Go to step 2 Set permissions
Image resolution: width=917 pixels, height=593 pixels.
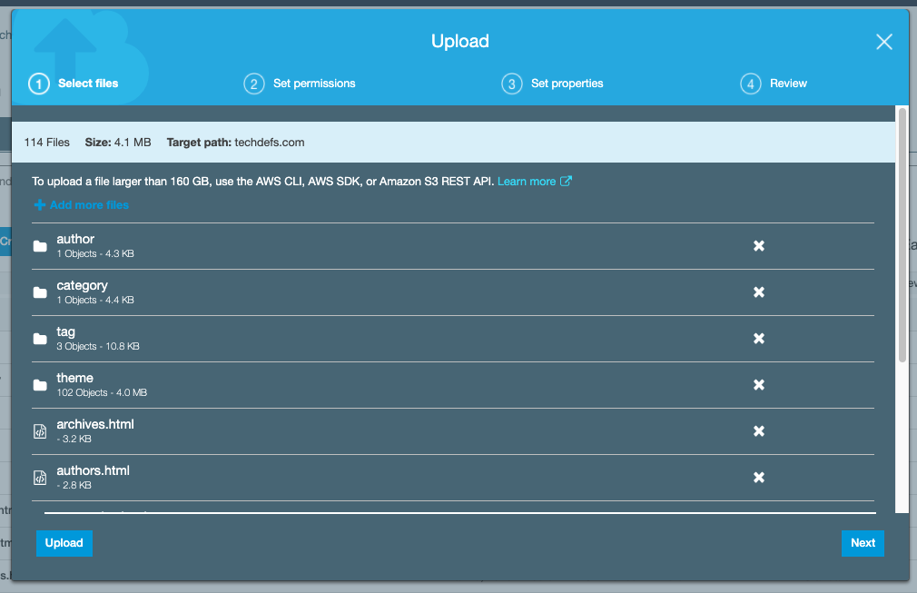(x=300, y=84)
